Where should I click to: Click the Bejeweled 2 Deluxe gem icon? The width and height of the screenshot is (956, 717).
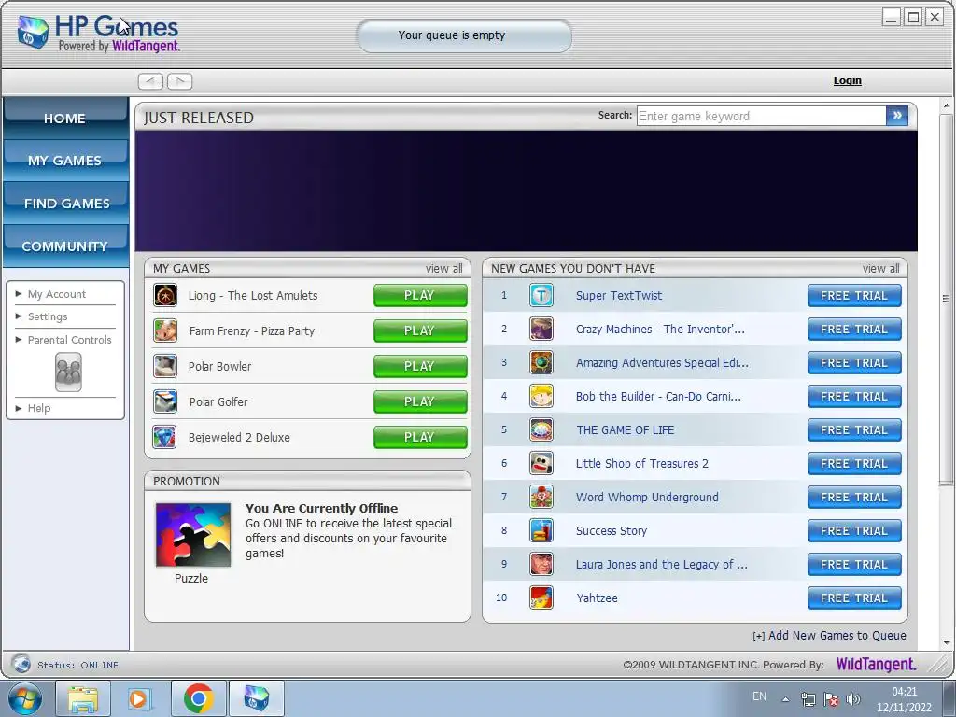(x=165, y=437)
